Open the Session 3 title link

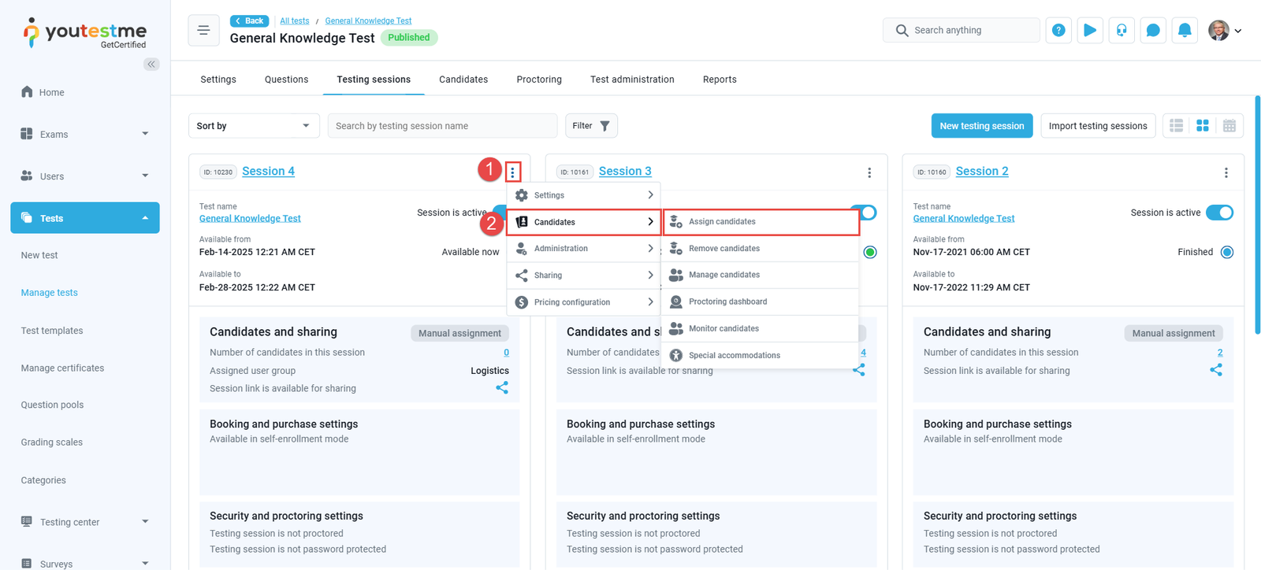(x=625, y=172)
